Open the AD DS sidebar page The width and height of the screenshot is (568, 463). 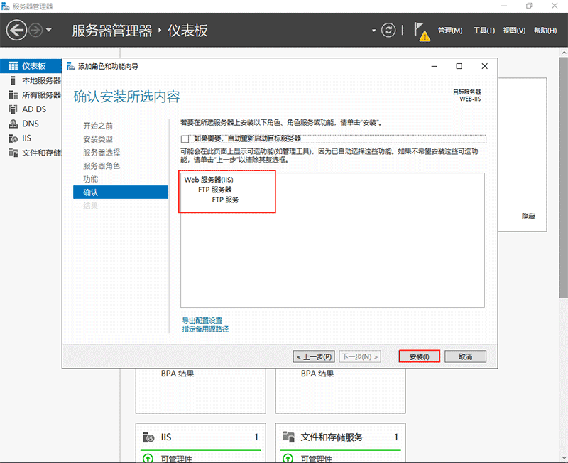pos(32,109)
